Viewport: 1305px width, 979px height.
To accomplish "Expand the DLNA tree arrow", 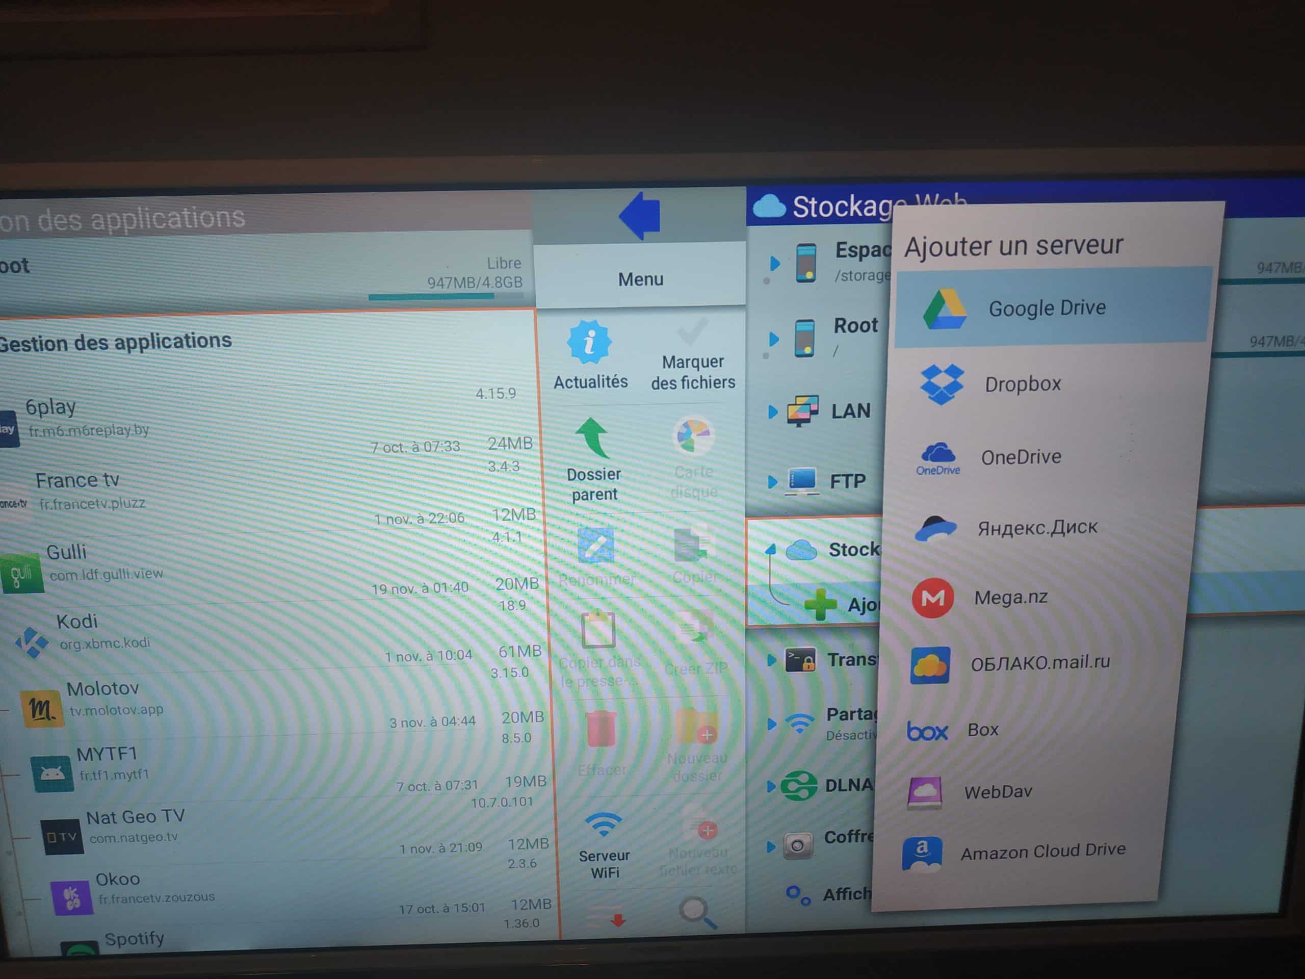I will [x=770, y=787].
